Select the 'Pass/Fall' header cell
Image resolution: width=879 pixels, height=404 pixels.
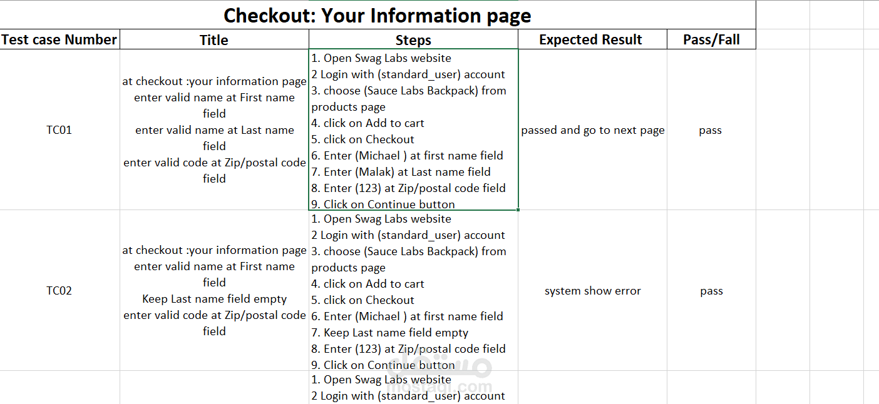(711, 39)
